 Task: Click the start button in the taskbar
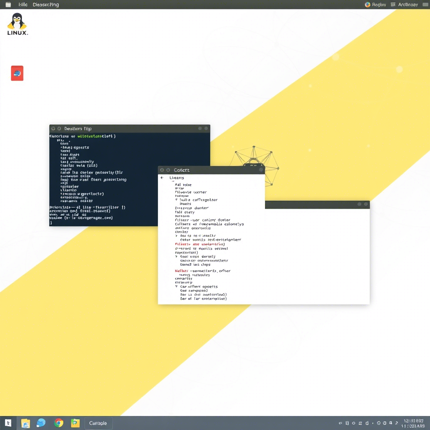[8, 423]
